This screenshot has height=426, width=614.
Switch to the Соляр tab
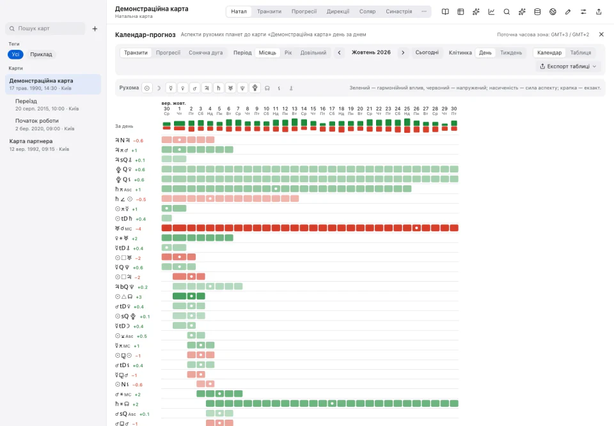coord(367,11)
